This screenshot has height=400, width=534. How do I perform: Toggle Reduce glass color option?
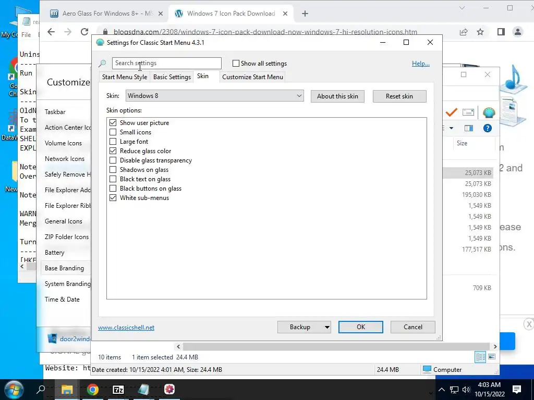(113, 151)
